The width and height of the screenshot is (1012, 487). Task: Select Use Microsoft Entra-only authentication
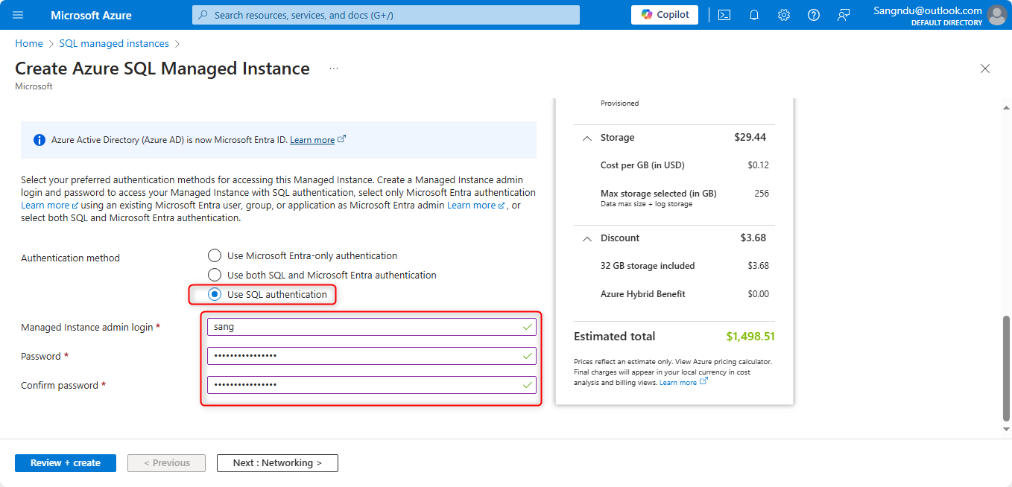(x=215, y=255)
